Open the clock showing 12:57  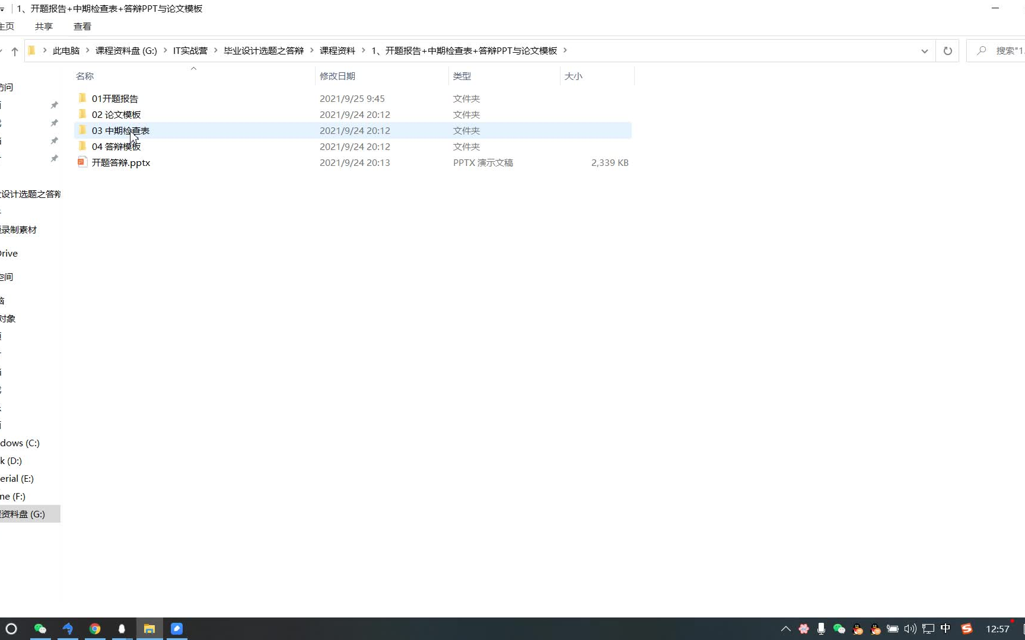998,629
